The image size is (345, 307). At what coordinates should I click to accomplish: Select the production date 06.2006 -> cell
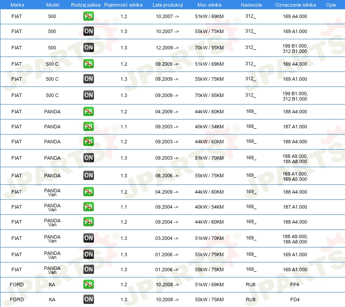click(167, 176)
